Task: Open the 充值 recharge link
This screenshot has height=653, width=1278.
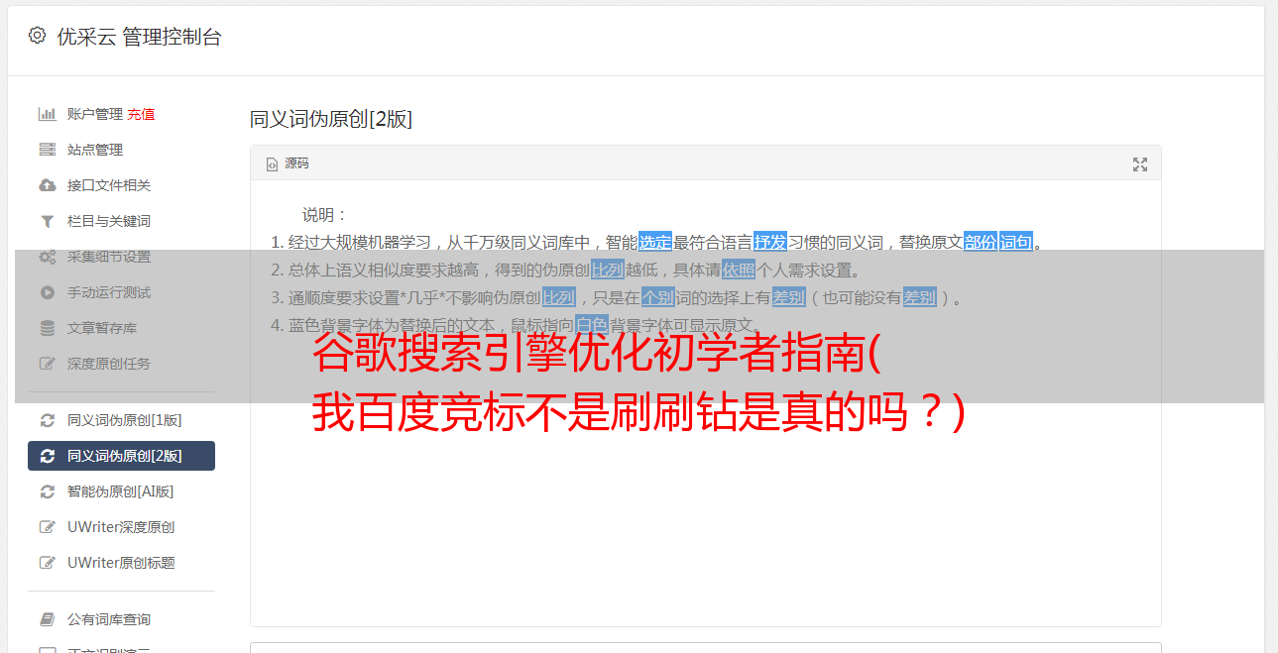Action: point(141,114)
